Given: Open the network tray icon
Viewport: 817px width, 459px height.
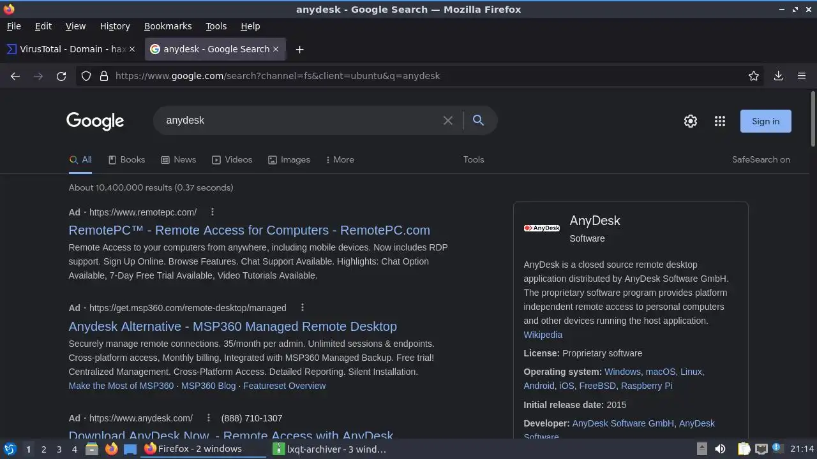Looking at the screenshot, I should (761, 449).
